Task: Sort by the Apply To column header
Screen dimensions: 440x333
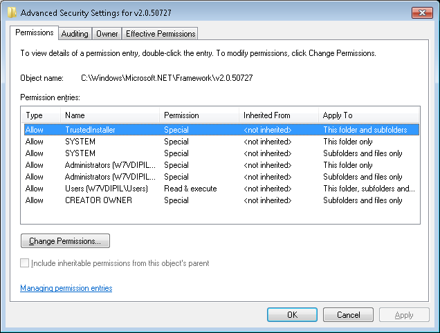Action: (x=368, y=115)
